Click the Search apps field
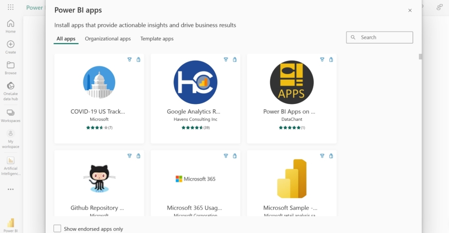This screenshot has height=233, width=449. [379, 37]
